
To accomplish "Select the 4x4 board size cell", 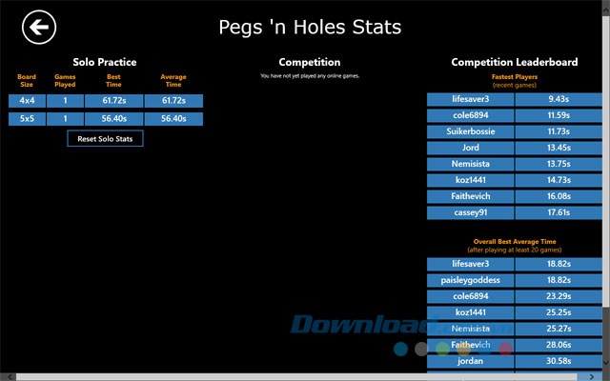I will click(x=27, y=100).
